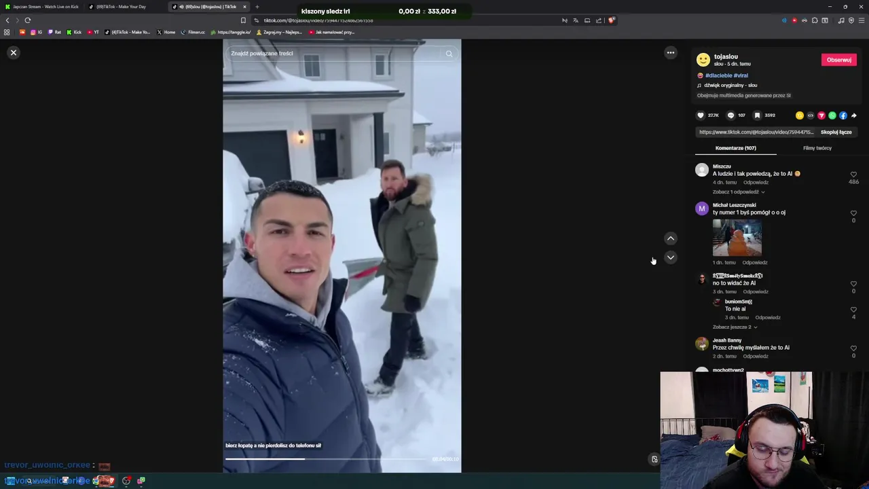Open the #dlaciebie hashtag

[718, 75]
